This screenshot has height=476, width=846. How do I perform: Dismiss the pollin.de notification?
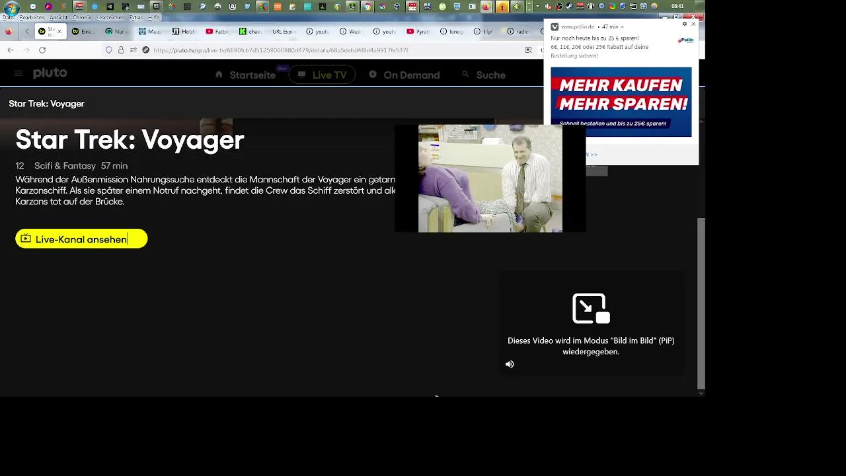pyautogui.click(x=693, y=24)
